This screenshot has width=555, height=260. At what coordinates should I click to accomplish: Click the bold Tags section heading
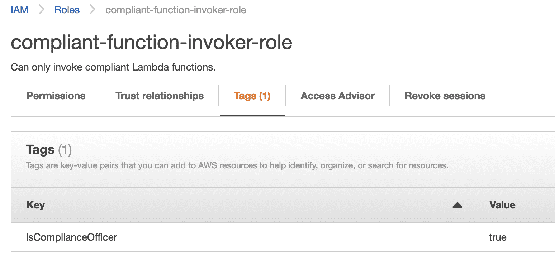[40, 150]
